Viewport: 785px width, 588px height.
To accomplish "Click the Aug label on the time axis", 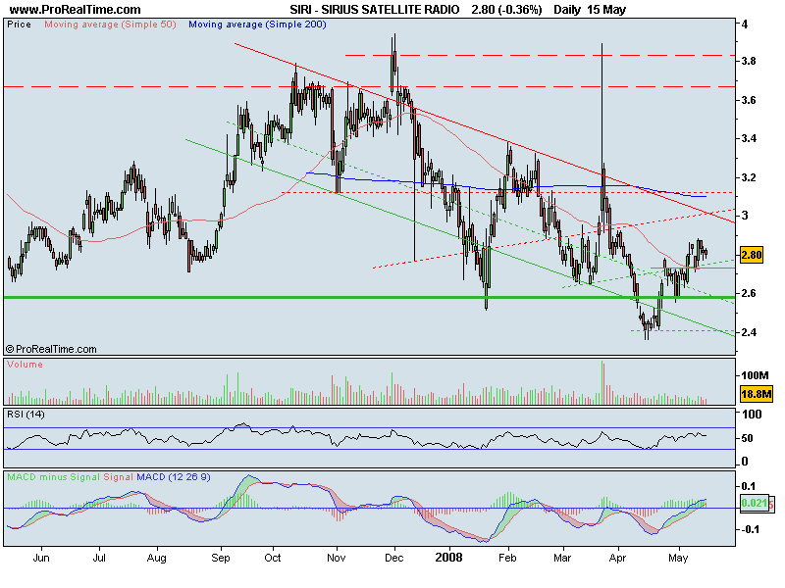I will (157, 559).
